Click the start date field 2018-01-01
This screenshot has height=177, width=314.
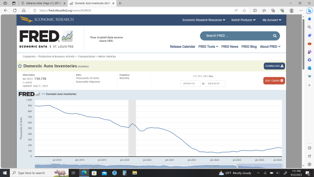(191, 84)
